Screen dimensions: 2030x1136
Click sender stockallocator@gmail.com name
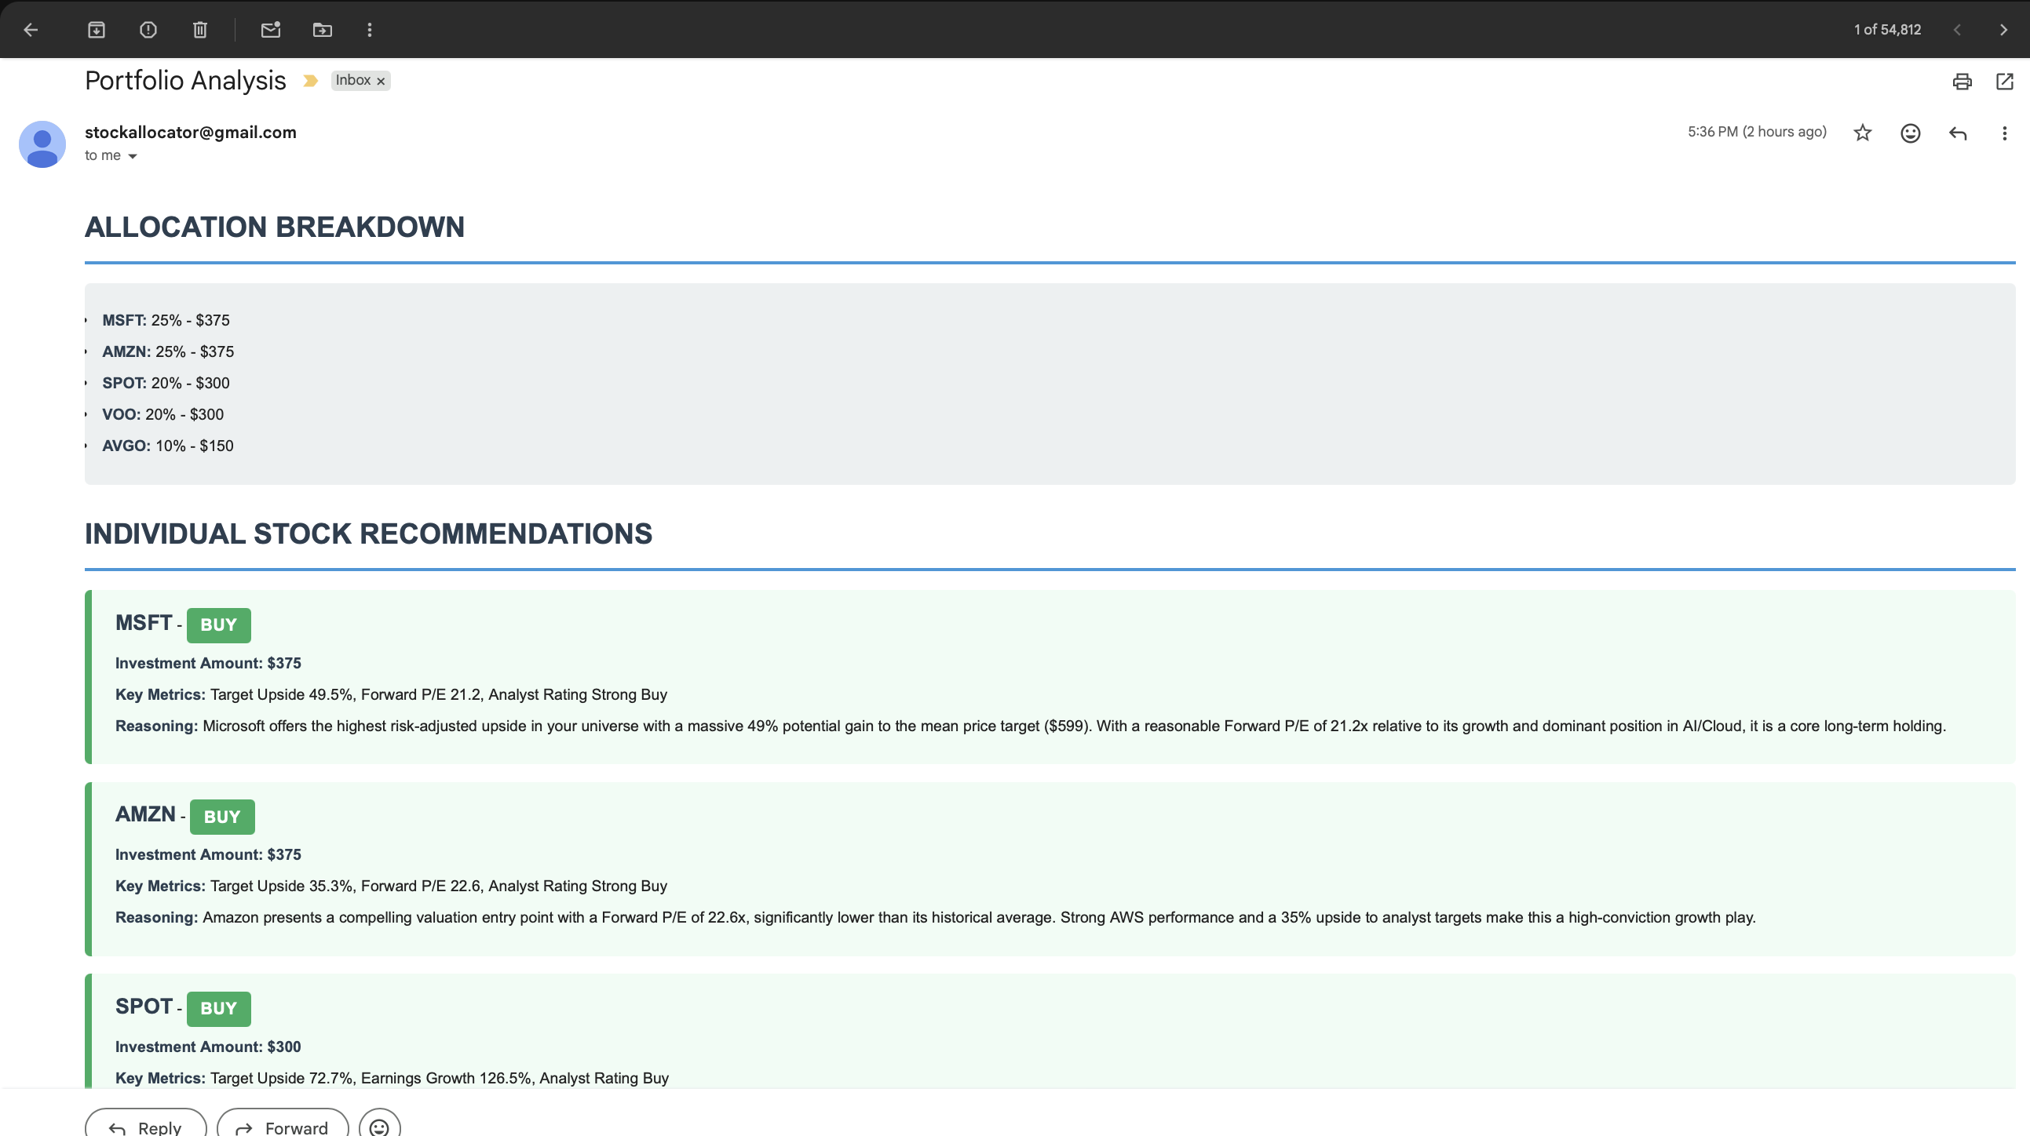pos(191,133)
